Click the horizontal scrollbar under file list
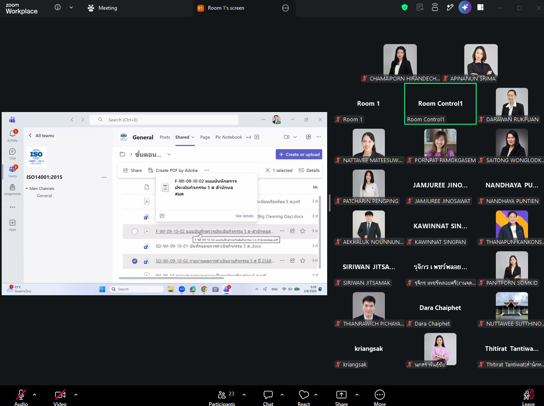 click(171, 278)
